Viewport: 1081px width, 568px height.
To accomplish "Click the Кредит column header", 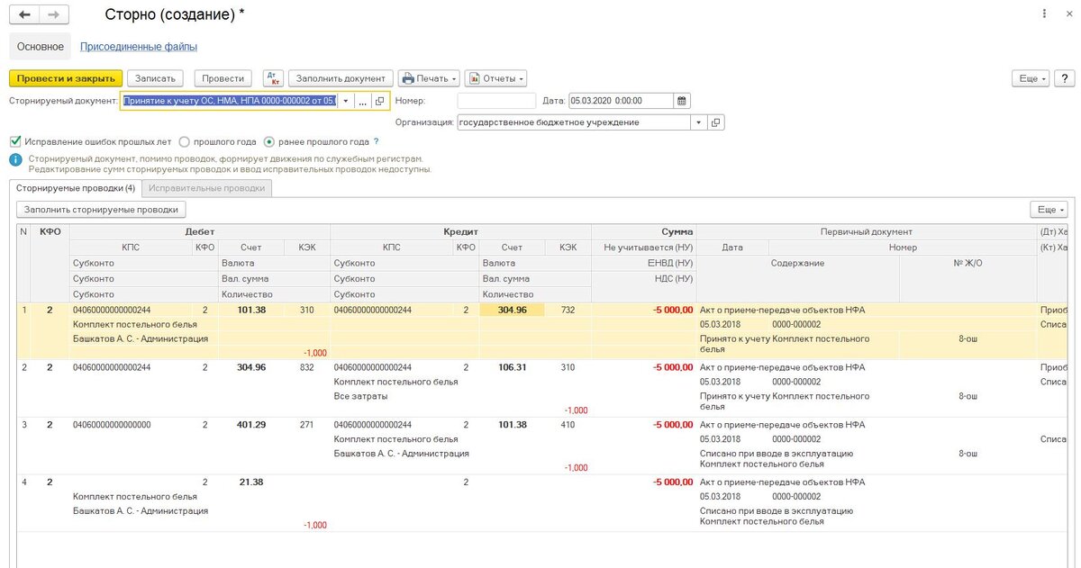I will pyautogui.click(x=460, y=231).
